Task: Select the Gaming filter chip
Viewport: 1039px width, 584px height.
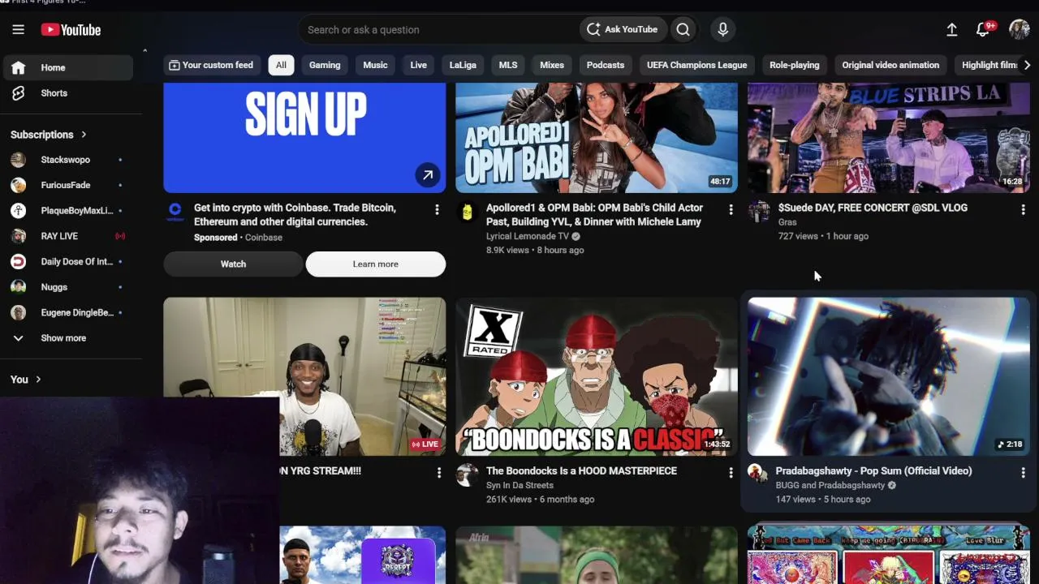Action: (x=325, y=65)
